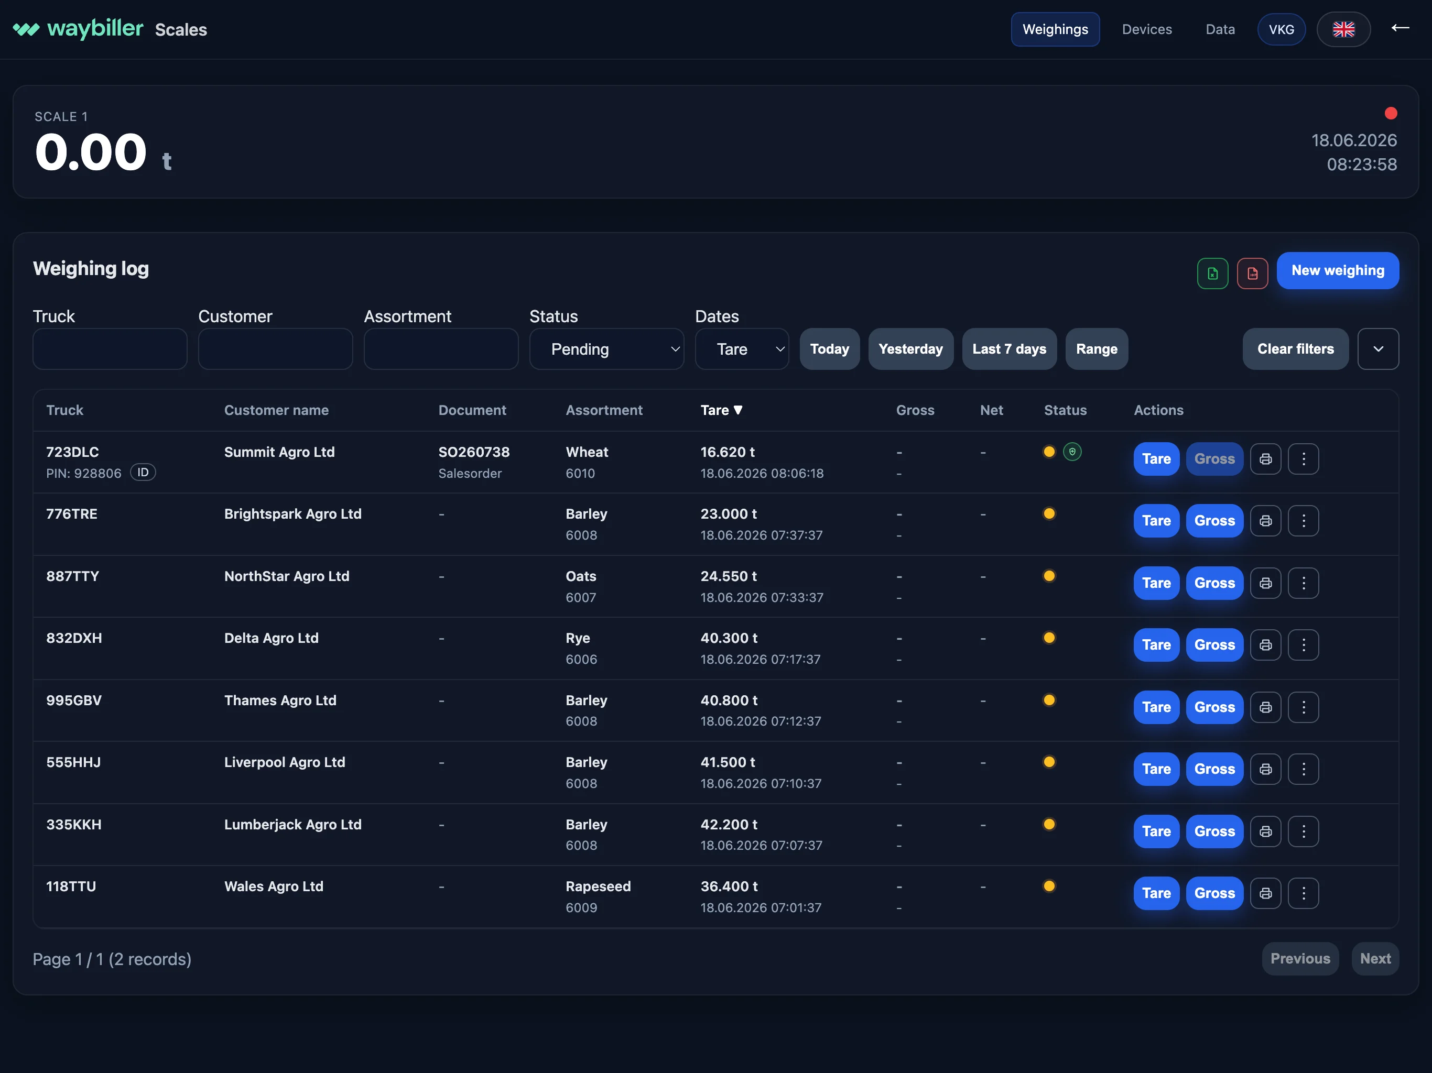Click tare value 40.300 t
This screenshot has width=1432, height=1073.
729,639
